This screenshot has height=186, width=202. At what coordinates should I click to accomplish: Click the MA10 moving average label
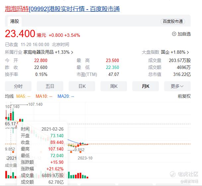tap(44, 96)
